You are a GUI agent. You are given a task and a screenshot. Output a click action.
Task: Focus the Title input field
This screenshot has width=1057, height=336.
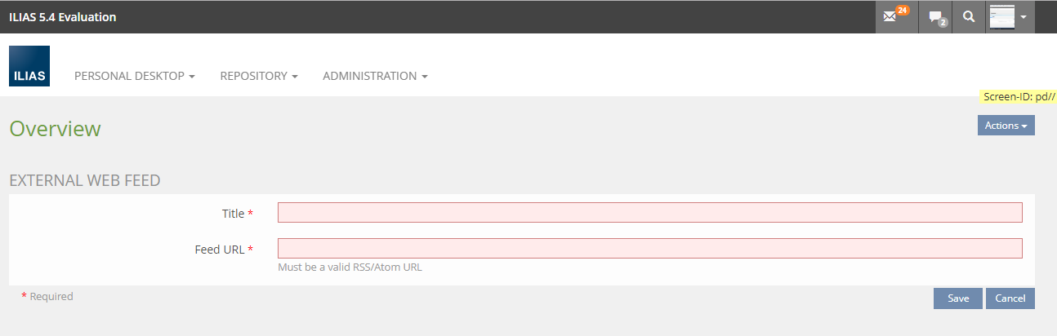click(x=649, y=213)
